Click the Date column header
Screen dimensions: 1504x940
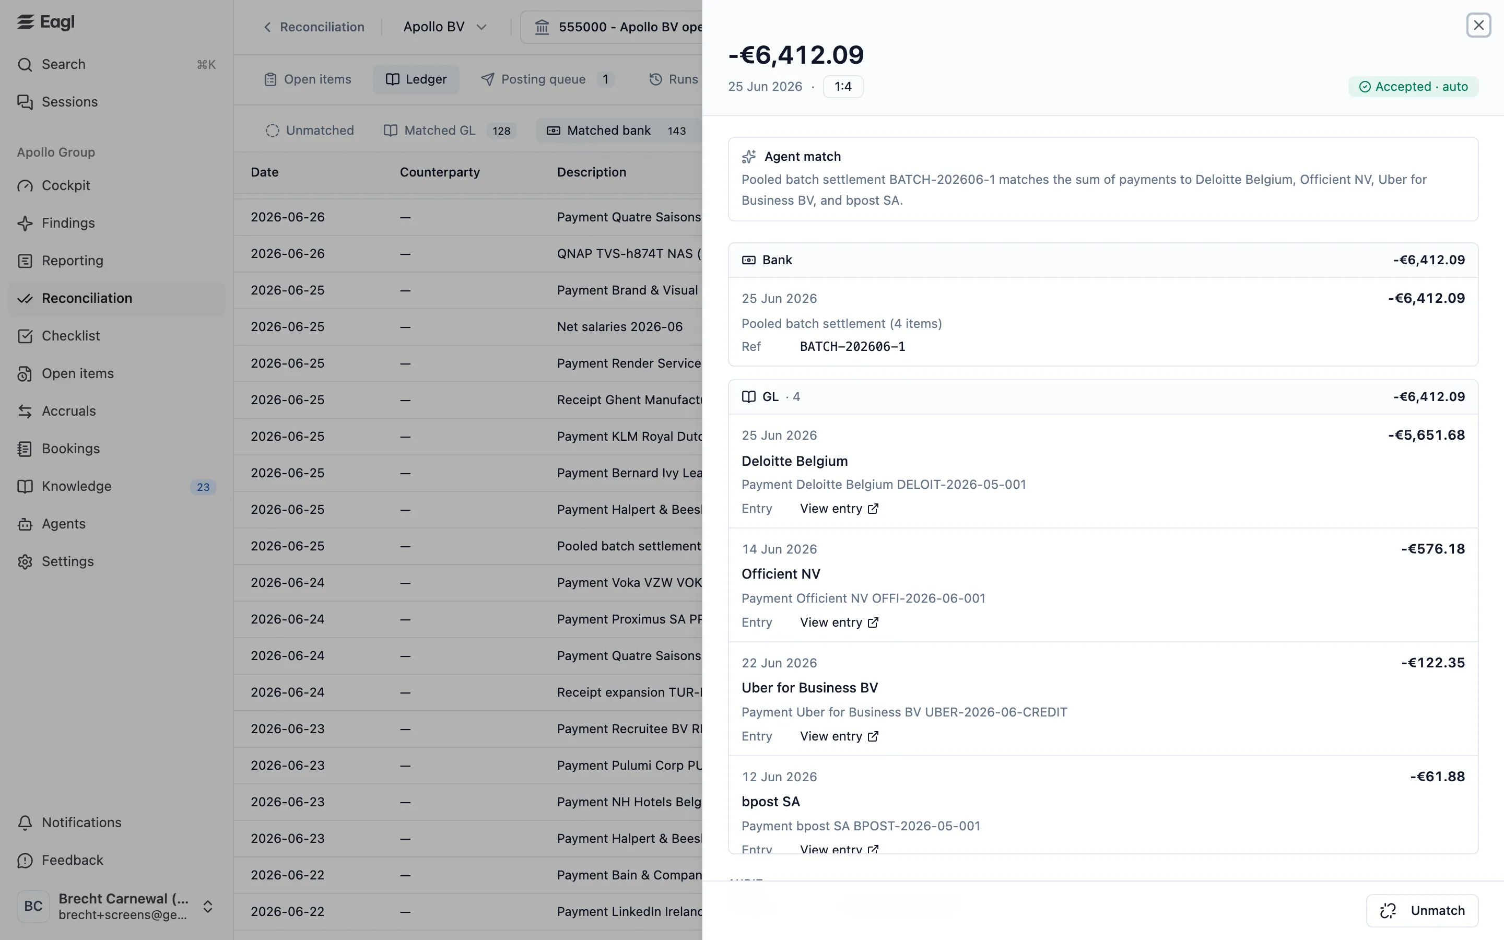[x=265, y=172]
